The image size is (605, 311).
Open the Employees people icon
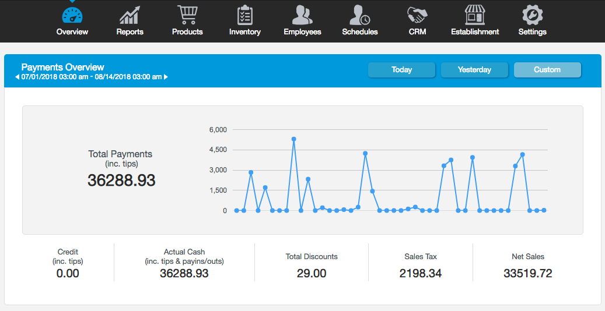(x=302, y=14)
